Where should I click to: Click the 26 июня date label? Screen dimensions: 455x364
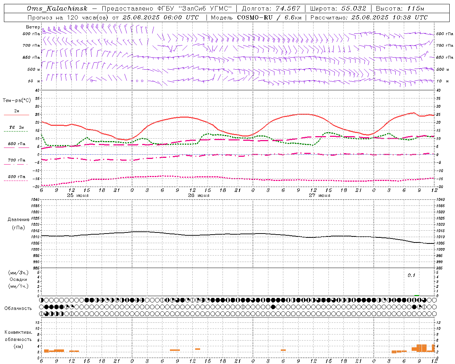(x=199, y=196)
